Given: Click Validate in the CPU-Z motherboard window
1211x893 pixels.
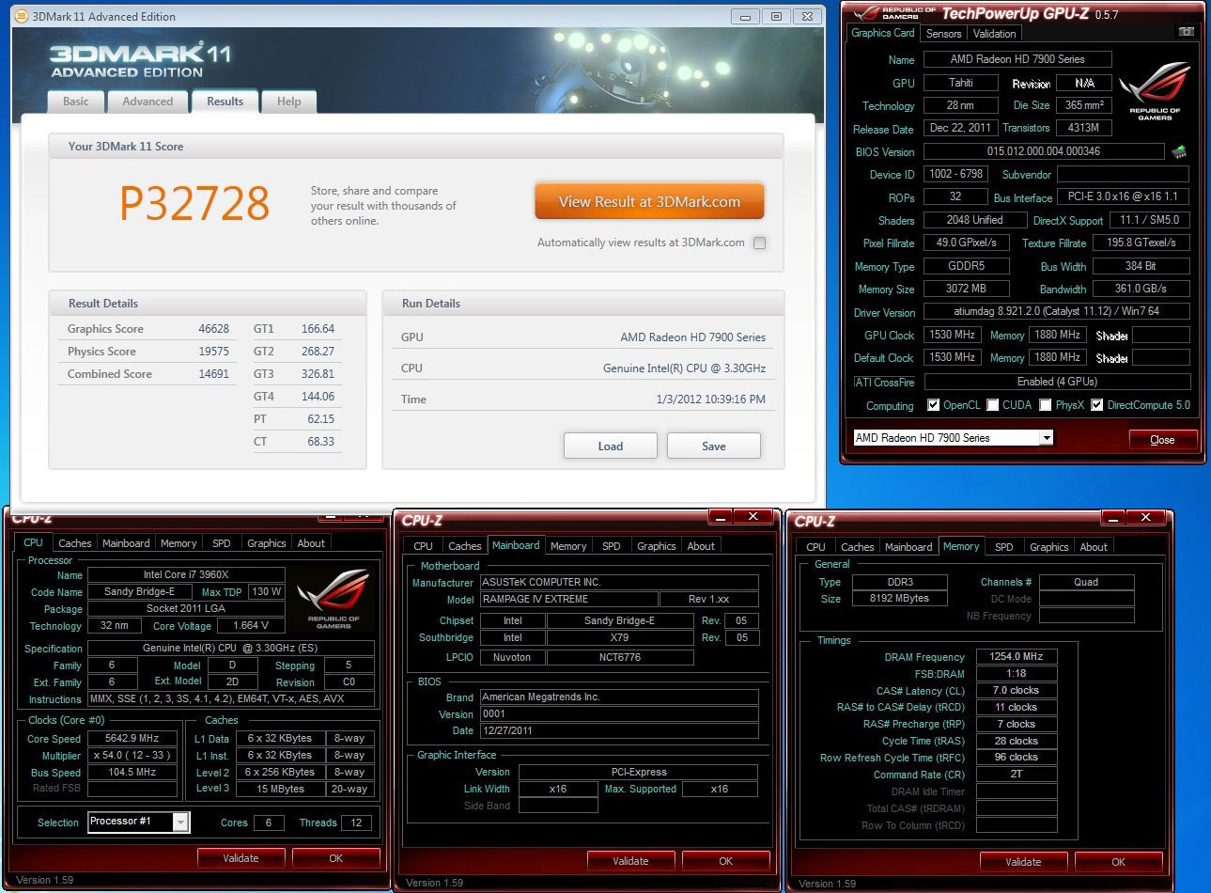Looking at the screenshot, I should point(630,861).
